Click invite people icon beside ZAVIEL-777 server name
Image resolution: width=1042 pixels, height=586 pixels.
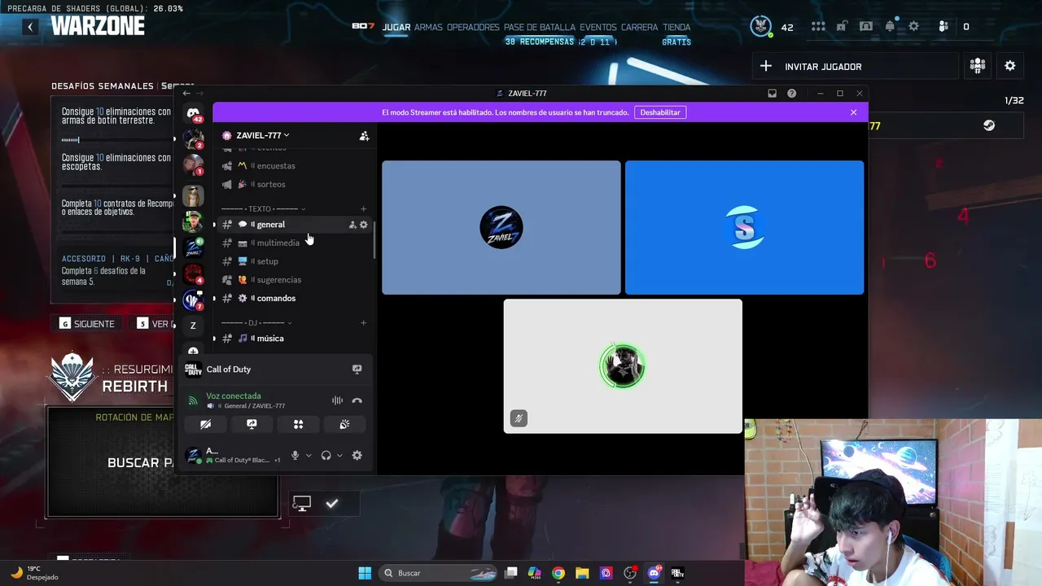coord(364,136)
